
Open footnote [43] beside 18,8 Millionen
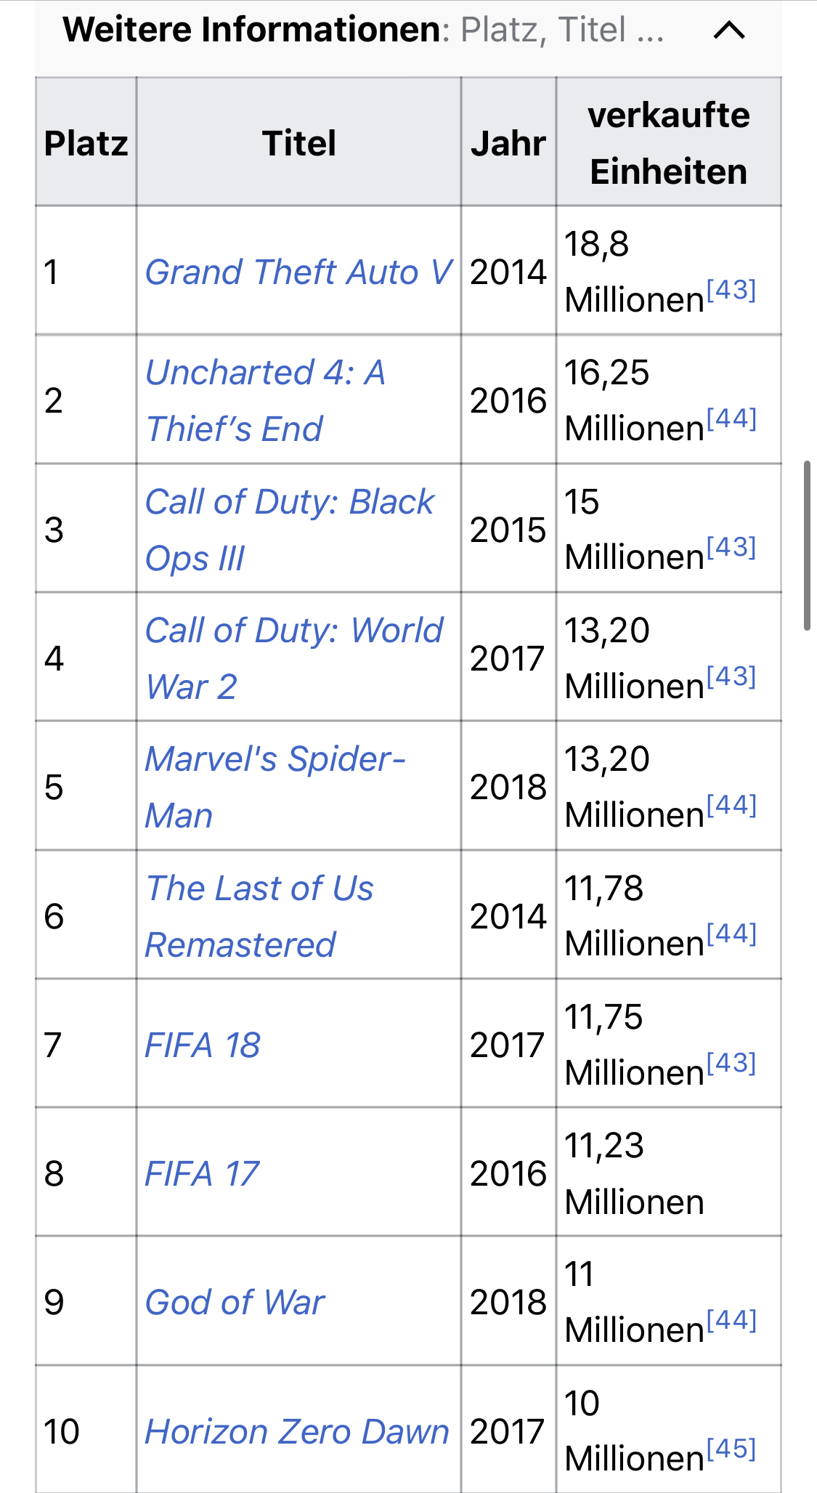pyautogui.click(x=731, y=290)
